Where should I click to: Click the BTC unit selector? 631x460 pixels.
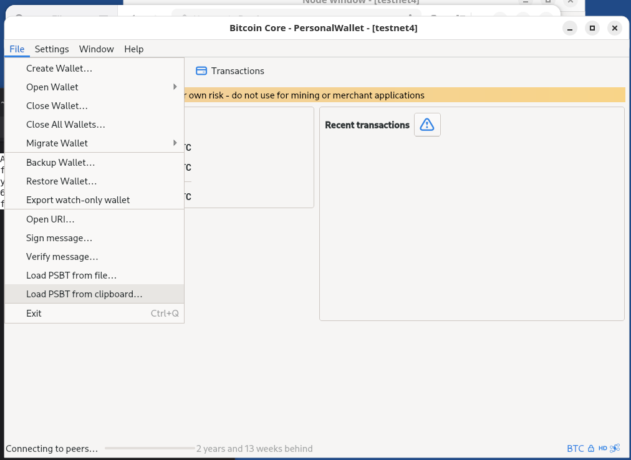pos(575,448)
